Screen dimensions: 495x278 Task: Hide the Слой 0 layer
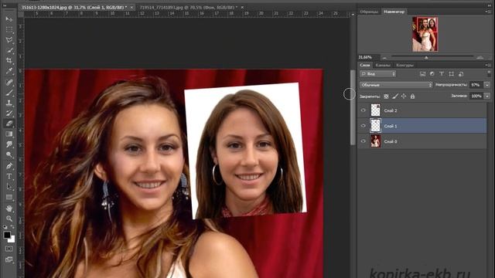pyautogui.click(x=363, y=141)
